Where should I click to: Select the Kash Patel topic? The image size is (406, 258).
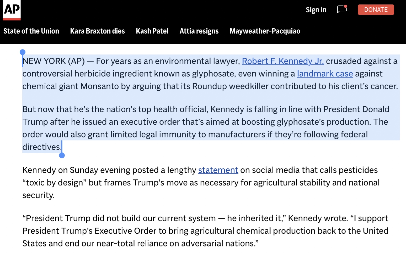152,31
